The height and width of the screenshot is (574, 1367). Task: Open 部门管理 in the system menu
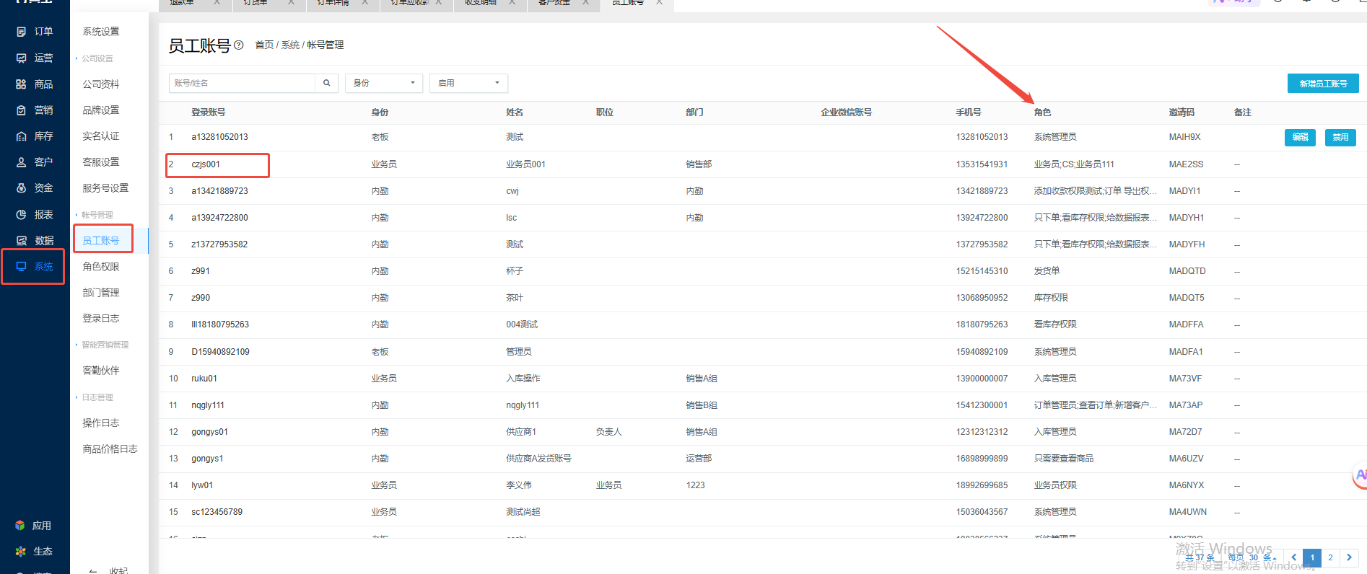click(x=101, y=293)
